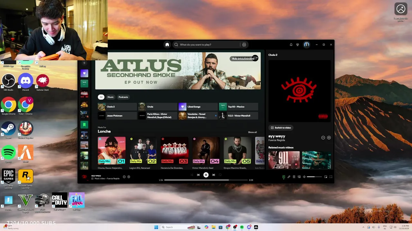Open Discord desktop shortcut
Viewport: 412px width, 231px height.
tap(25, 82)
